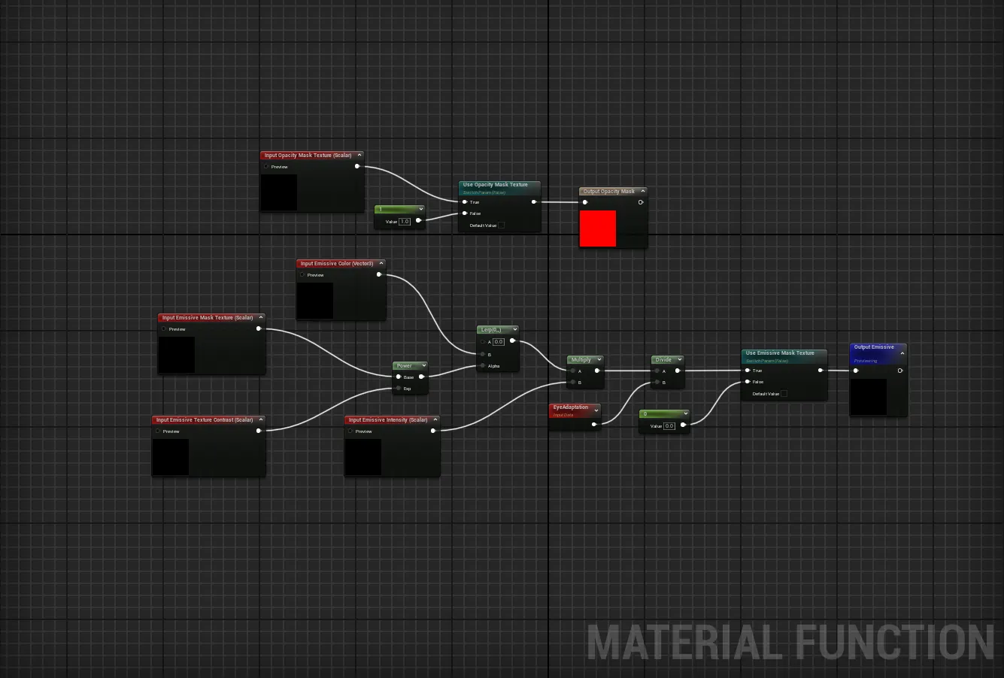
Task: Toggle Preview pin on Input Emissive Intensity node
Action: [x=350, y=431]
